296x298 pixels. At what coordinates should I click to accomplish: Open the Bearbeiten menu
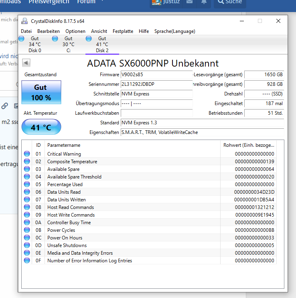[x=49, y=31]
